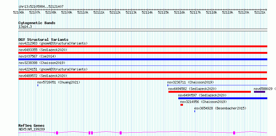Screen dimensions: 276x136
Task: Click the NEK5 exon near 52119k
Action: (234, 133)
